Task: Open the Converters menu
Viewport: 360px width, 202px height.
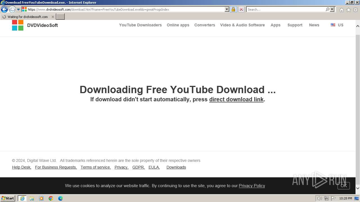Action: [x=205, y=25]
